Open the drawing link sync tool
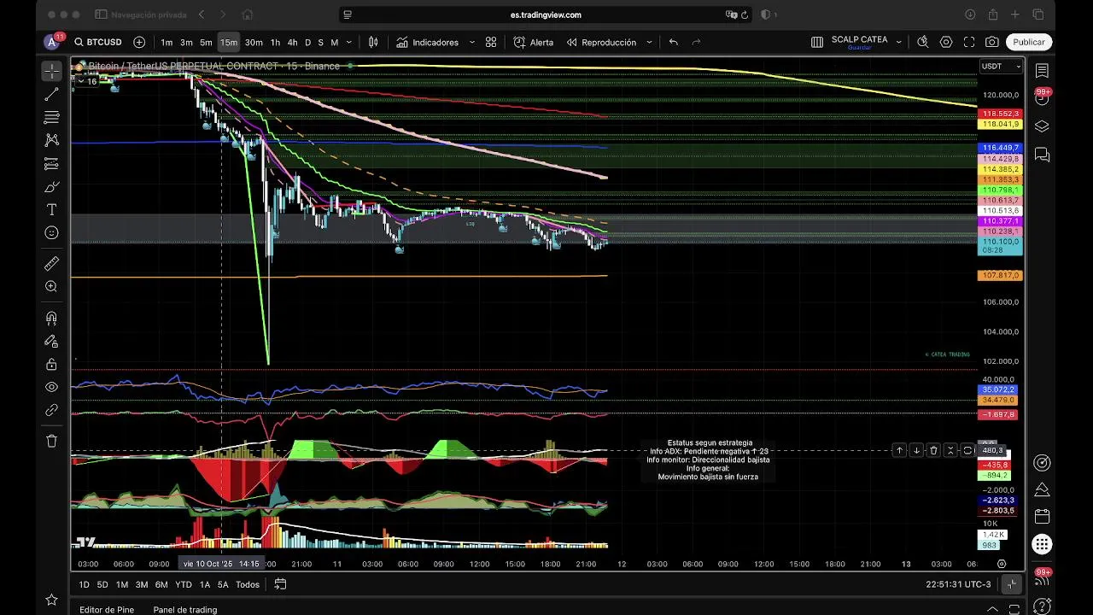This screenshot has height=615, width=1093. pyautogui.click(x=51, y=410)
